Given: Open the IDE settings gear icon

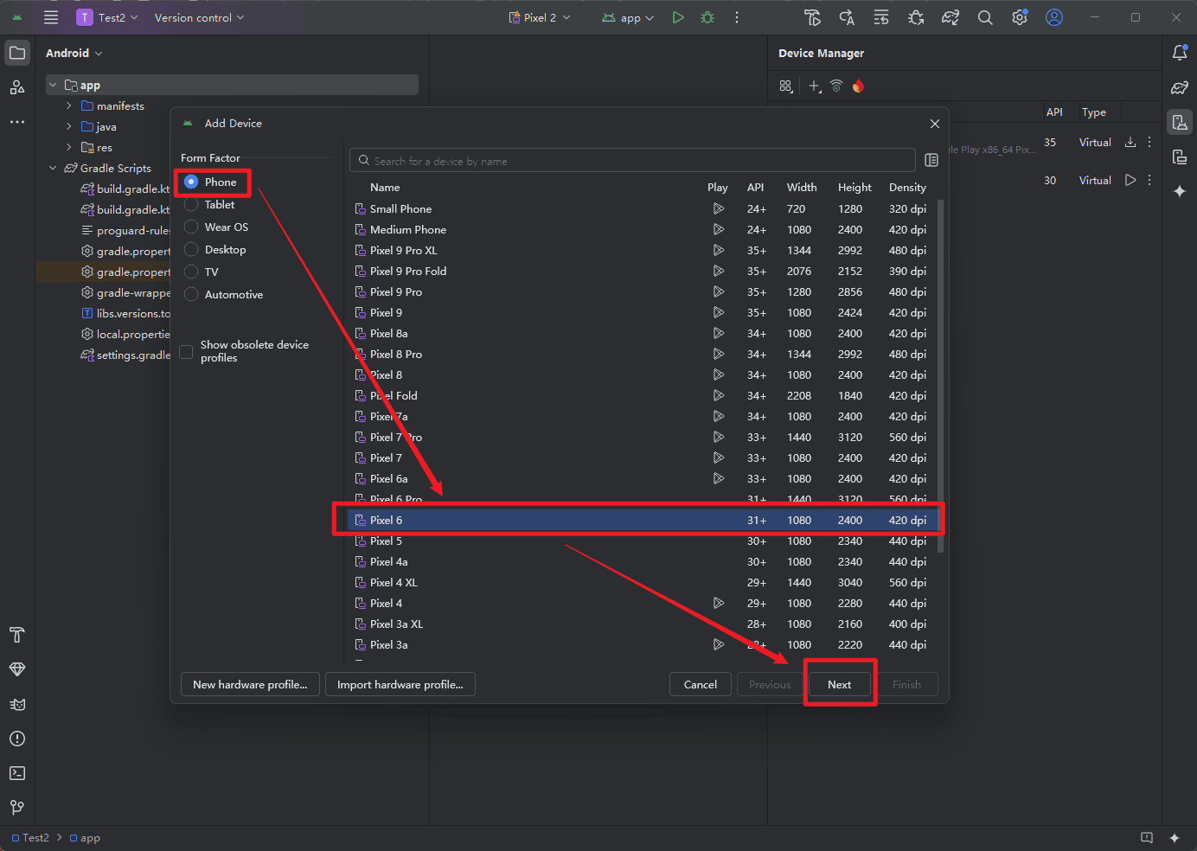Looking at the screenshot, I should coord(1020,17).
